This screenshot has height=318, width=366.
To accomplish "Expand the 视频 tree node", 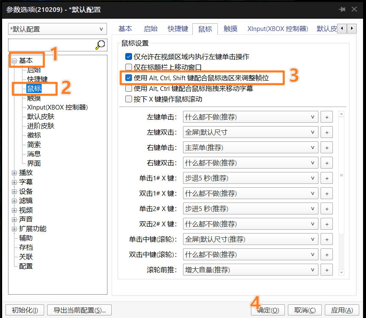I will click(14, 210).
